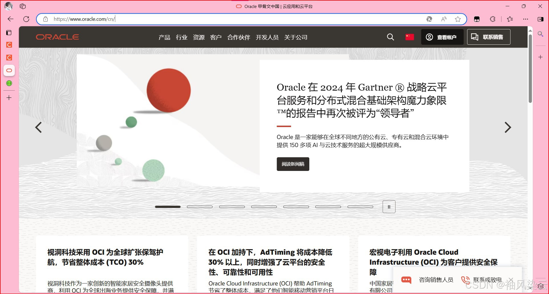This screenshot has height=294, width=549.
Task: Open the black browser extension icon in the toolbar
Action: point(477,19)
